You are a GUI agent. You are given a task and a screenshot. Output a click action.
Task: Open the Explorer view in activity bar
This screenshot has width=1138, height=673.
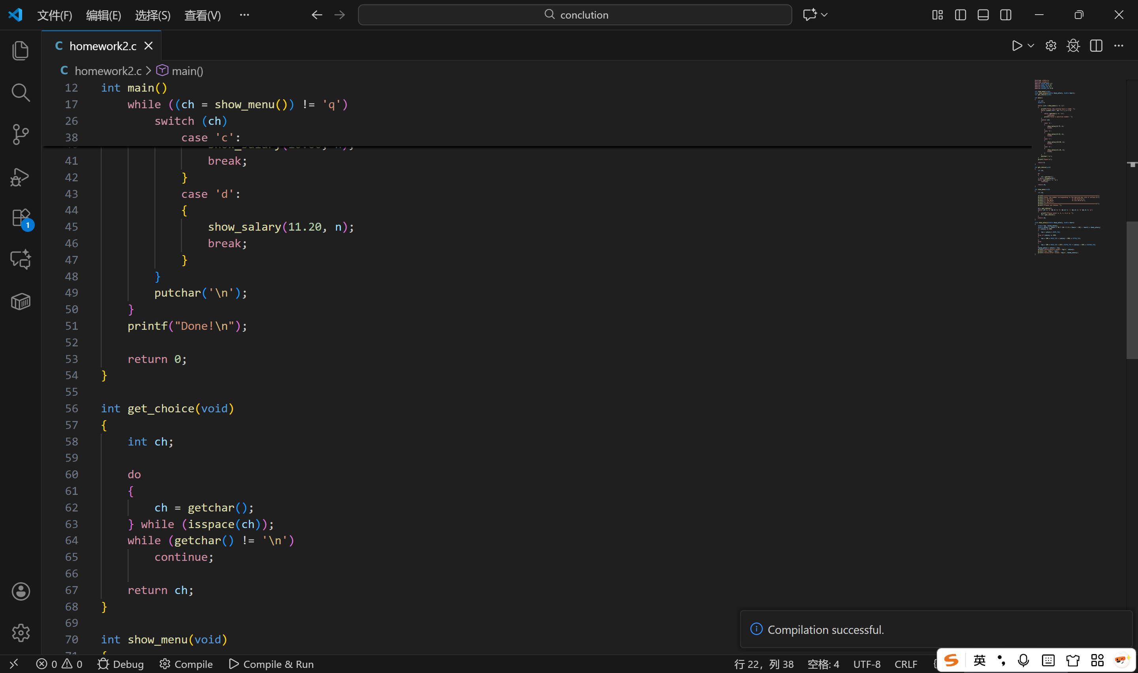pos(21,50)
